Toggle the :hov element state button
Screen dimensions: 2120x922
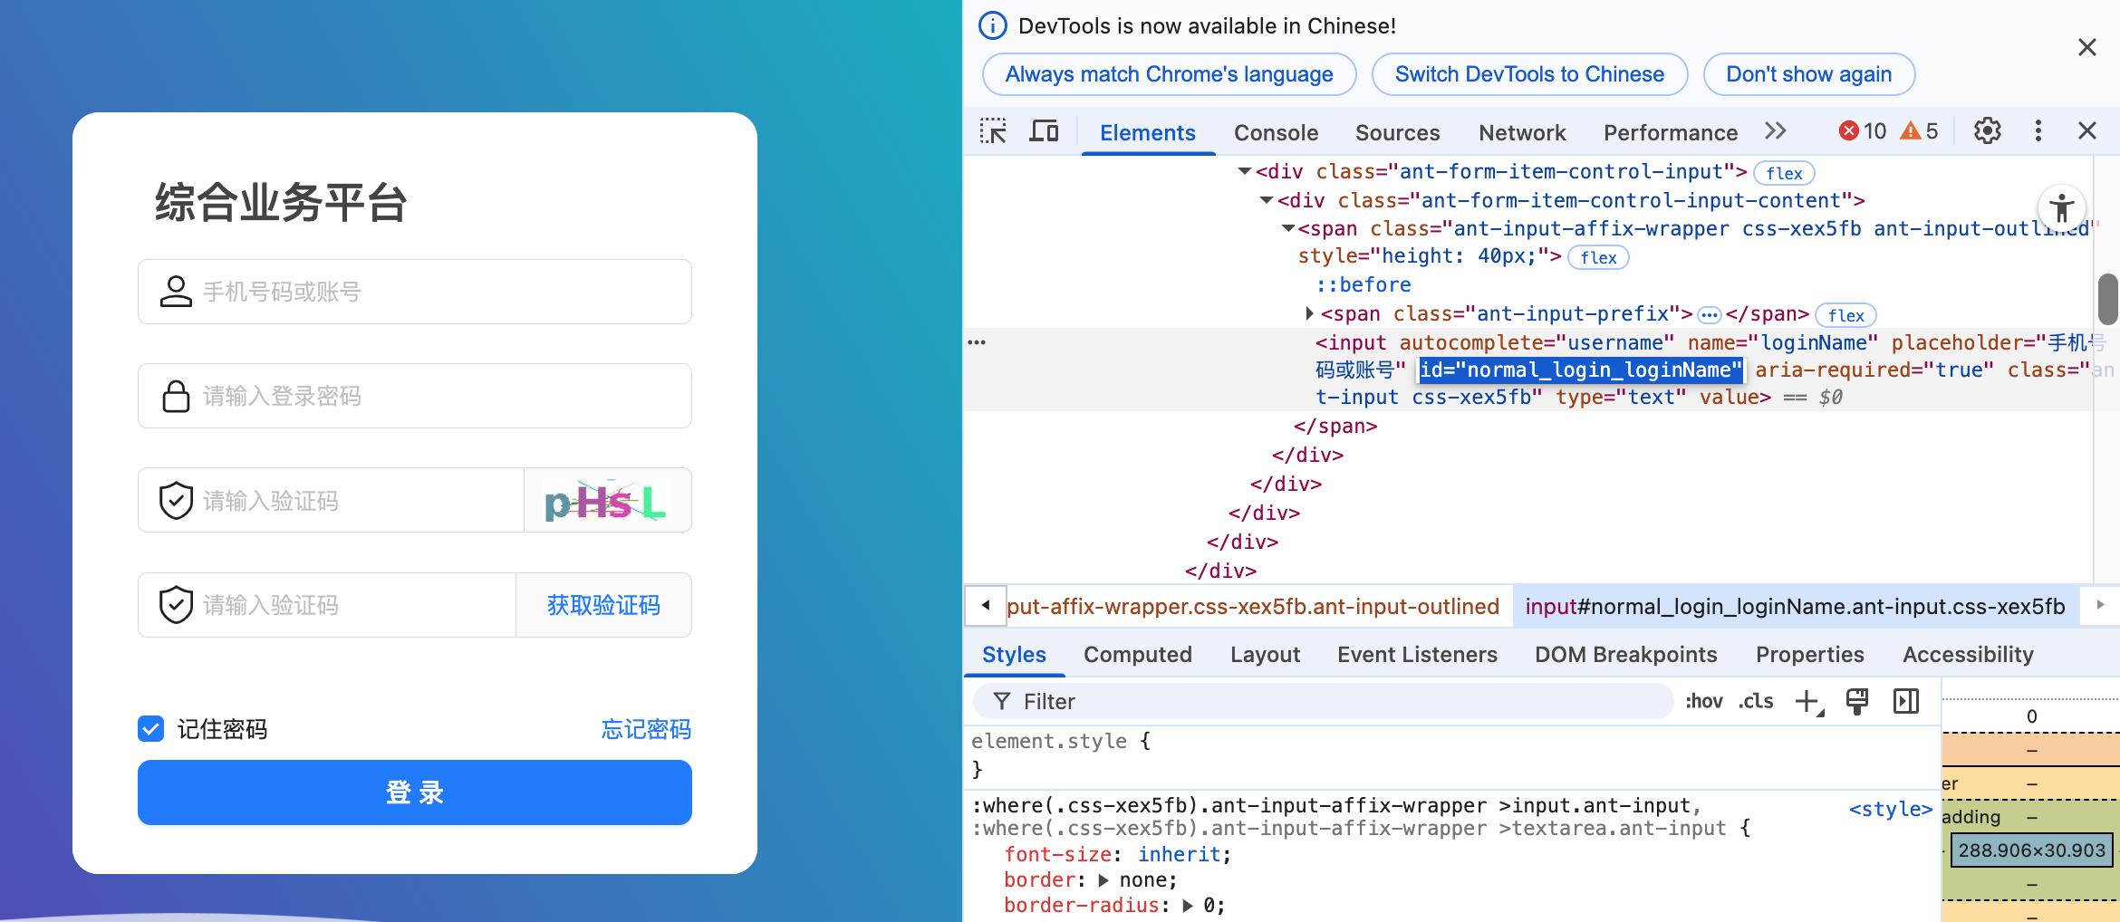click(1704, 701)
